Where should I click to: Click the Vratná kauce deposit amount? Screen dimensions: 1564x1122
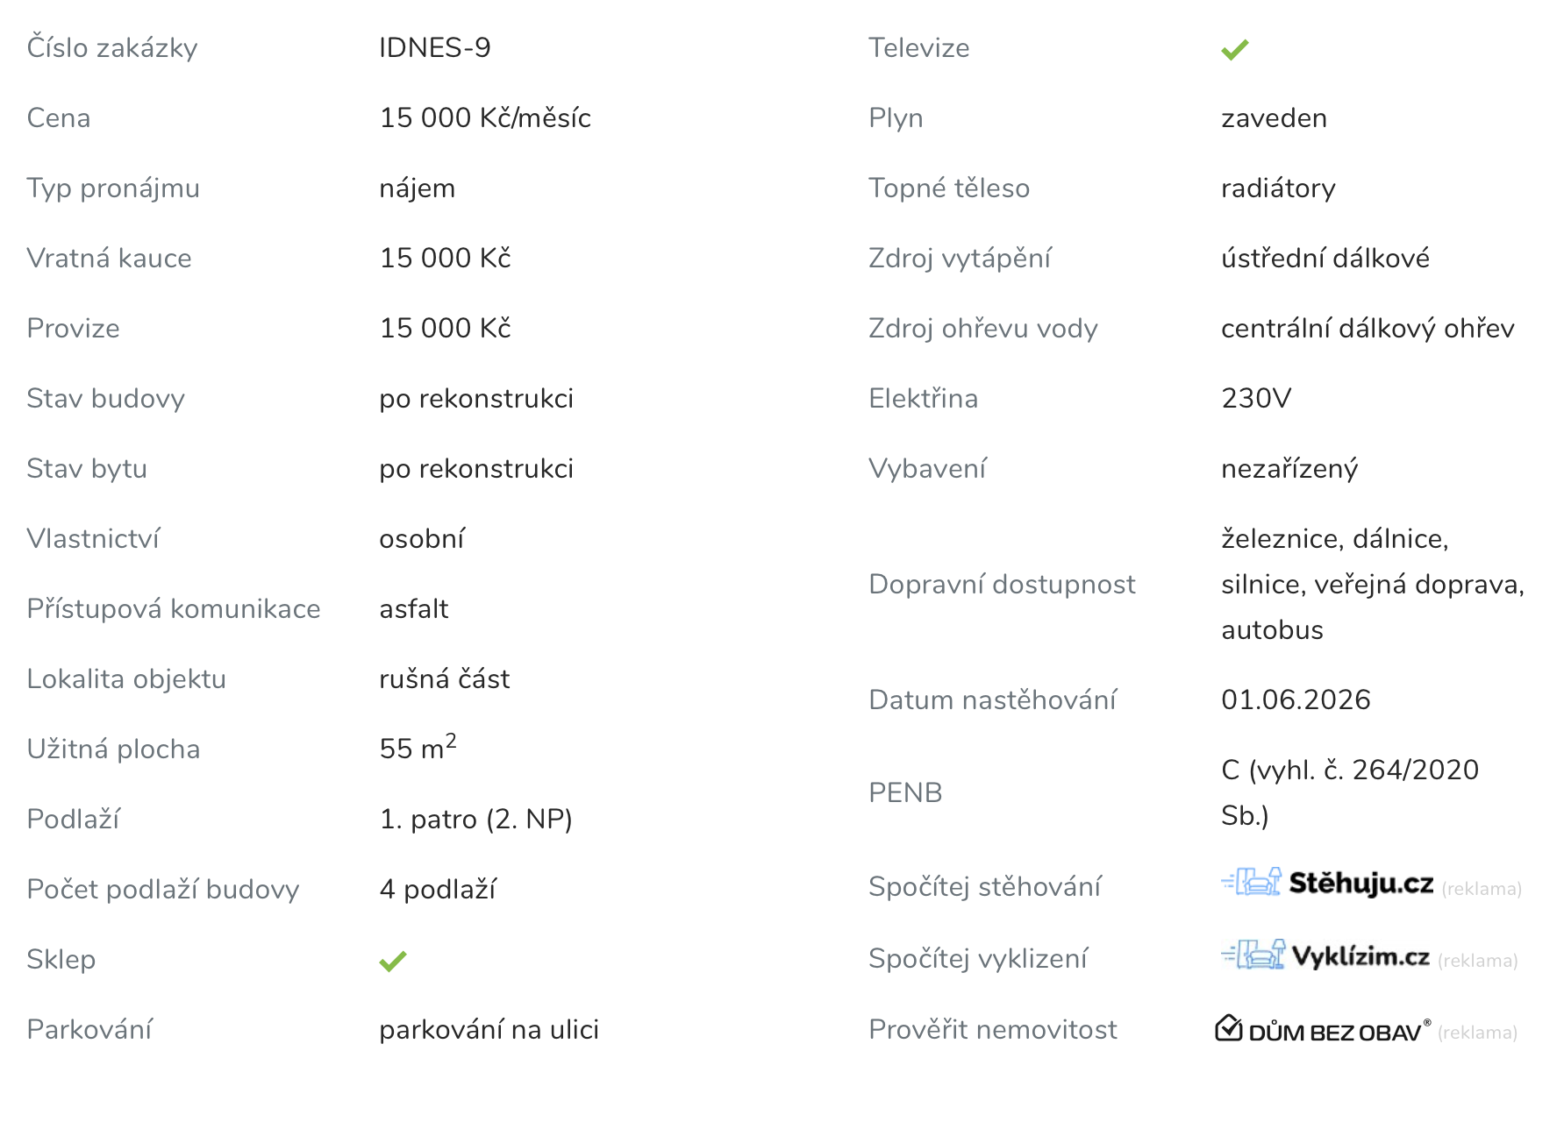pyautogui.click(x=445, y=258)
